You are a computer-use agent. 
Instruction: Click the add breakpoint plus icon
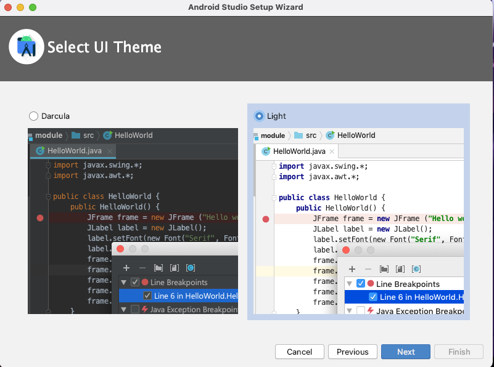coord(352,268)
